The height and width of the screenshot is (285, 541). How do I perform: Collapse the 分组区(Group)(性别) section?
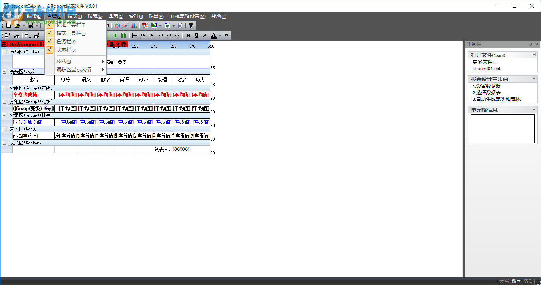pyautogui.click(x=5, y=115)
